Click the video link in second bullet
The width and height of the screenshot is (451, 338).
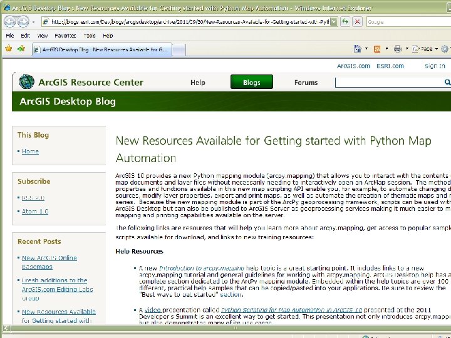pyautogui.click(x=152, y=310)
